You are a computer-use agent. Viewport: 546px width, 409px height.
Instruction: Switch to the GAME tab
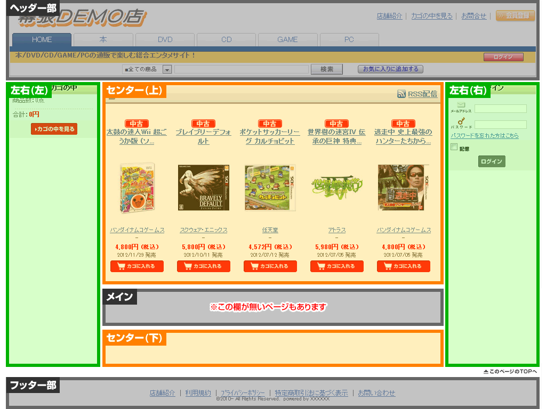(287, 39)
